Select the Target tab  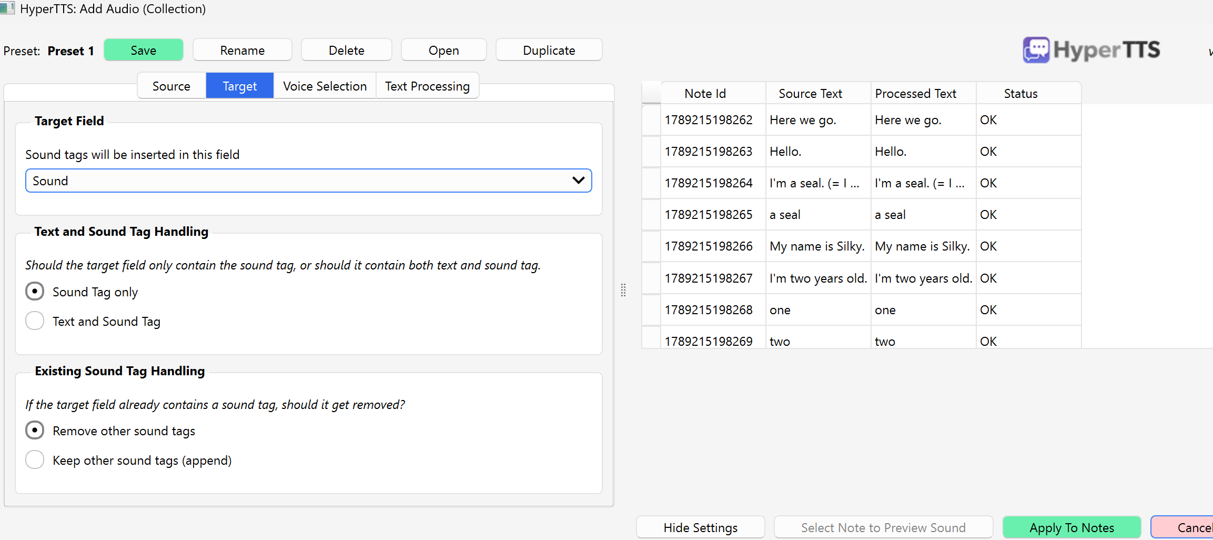pos(240,86)
